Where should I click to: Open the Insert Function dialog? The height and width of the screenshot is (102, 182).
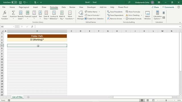5,15
